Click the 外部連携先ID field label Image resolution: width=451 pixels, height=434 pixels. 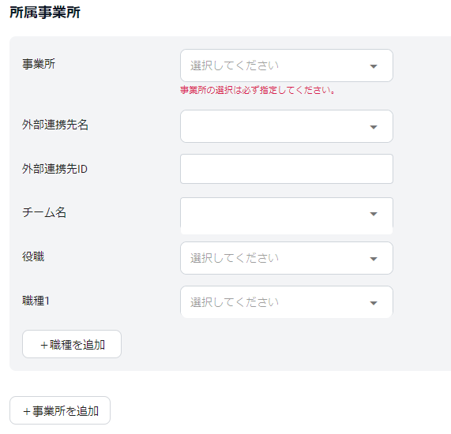point(54,169)
